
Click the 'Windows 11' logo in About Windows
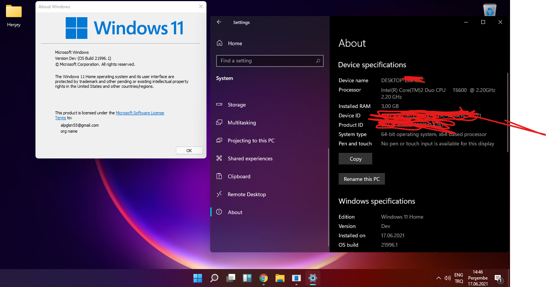tap(124, 28)
